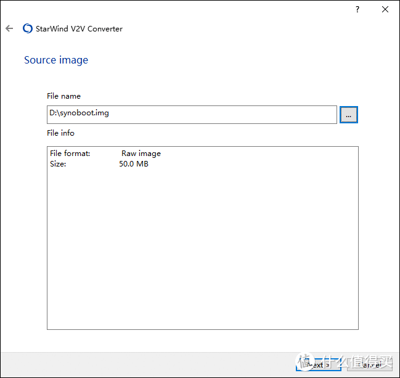The width and height of the screenshot is (400, 378).
Task: Close the StarWind V2V Converter window
Action: 385,10
